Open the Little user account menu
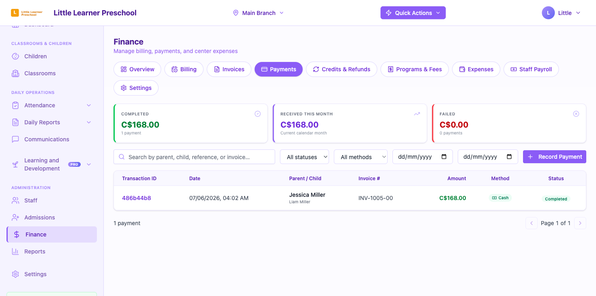Image resolution: width=596 pixels, height=296 pixels. pyautogui.click(x=562, y=13)
